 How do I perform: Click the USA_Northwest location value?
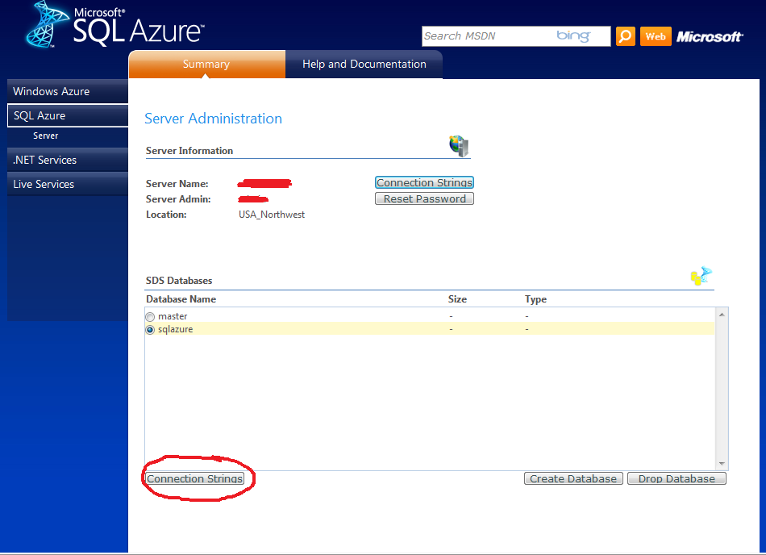pyautogui.click(x=272, y=215)
